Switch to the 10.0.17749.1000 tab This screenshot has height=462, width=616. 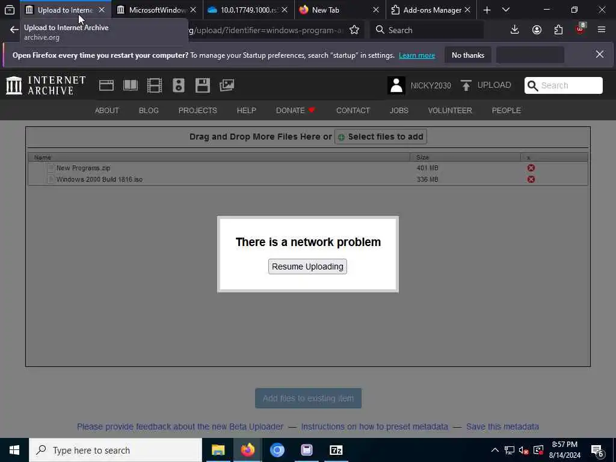click(248, 10)
